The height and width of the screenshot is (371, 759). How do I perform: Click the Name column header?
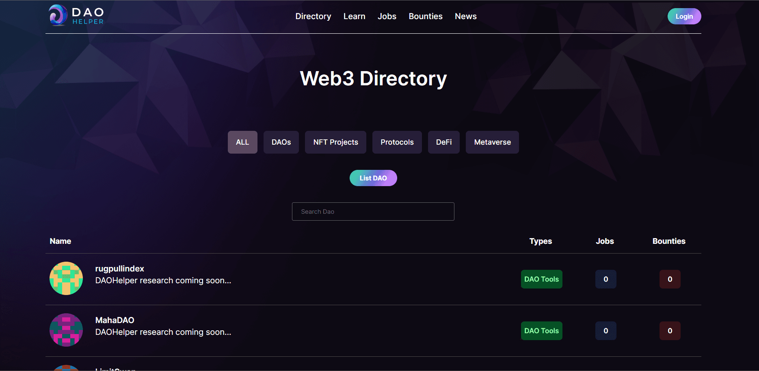click(x=61, y=241)
